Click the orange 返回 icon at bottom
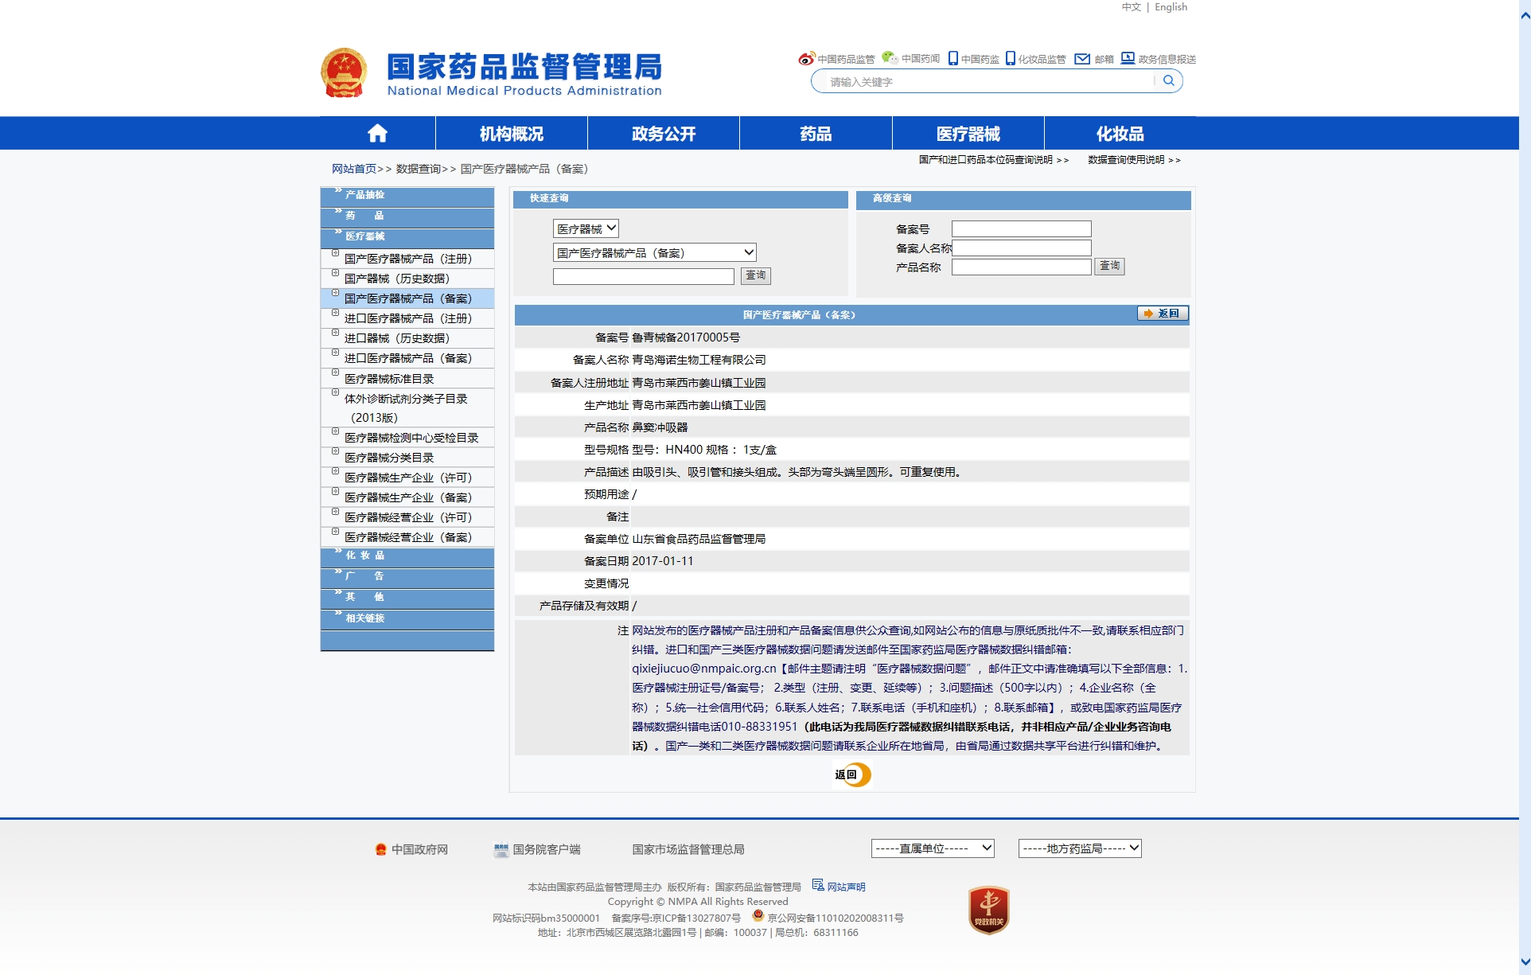1531x975 pixels. click(852, 774)
